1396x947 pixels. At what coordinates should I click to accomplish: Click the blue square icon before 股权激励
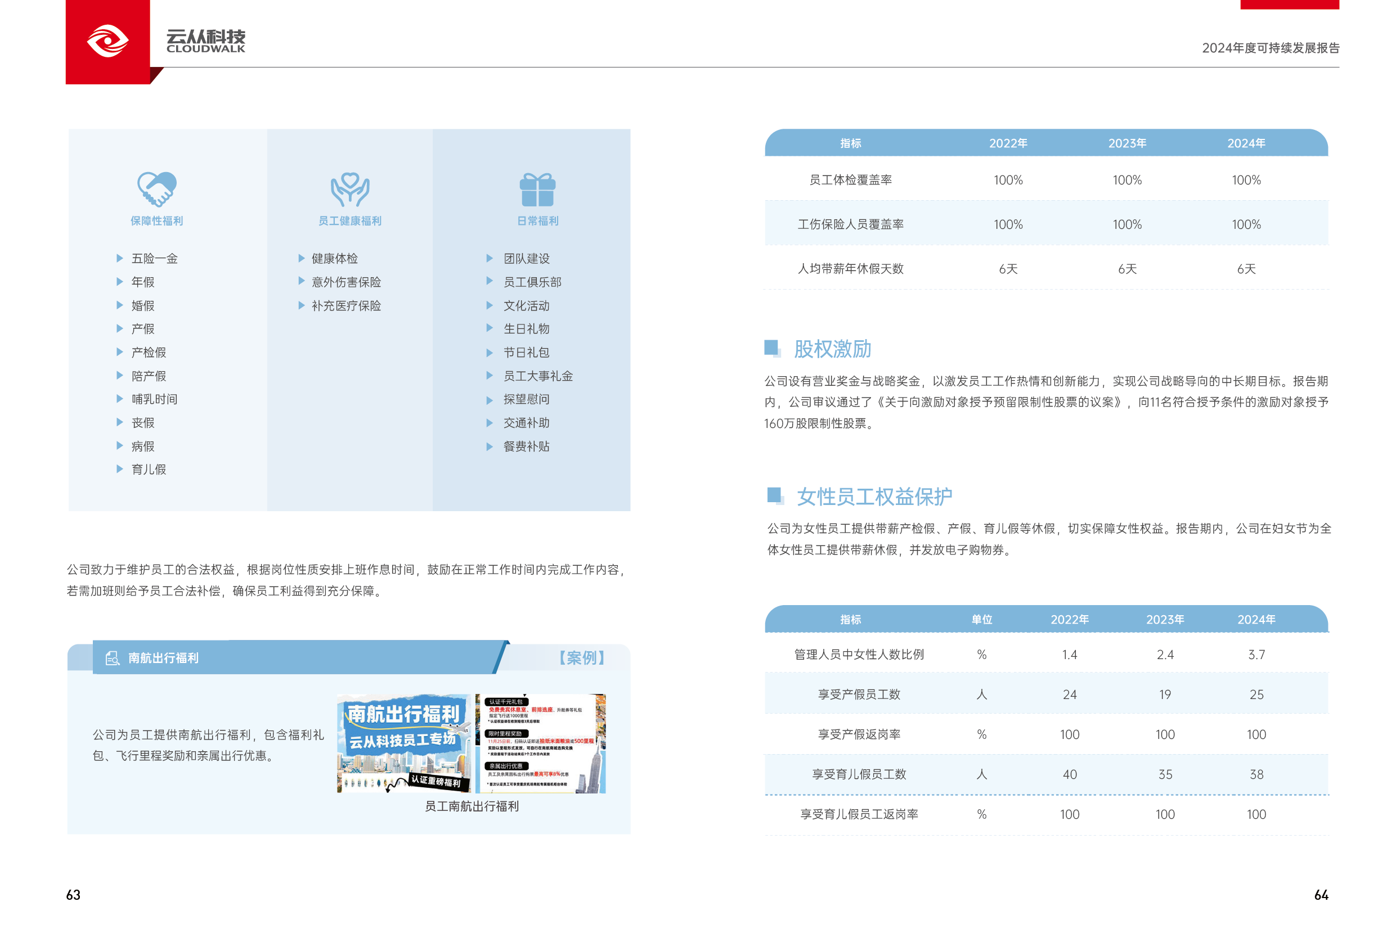tap(772, 348)
